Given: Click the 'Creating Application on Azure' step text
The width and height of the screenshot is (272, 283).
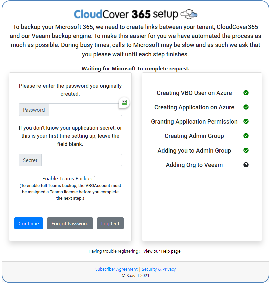Looking at the screenshot, I should coord(194,107).
